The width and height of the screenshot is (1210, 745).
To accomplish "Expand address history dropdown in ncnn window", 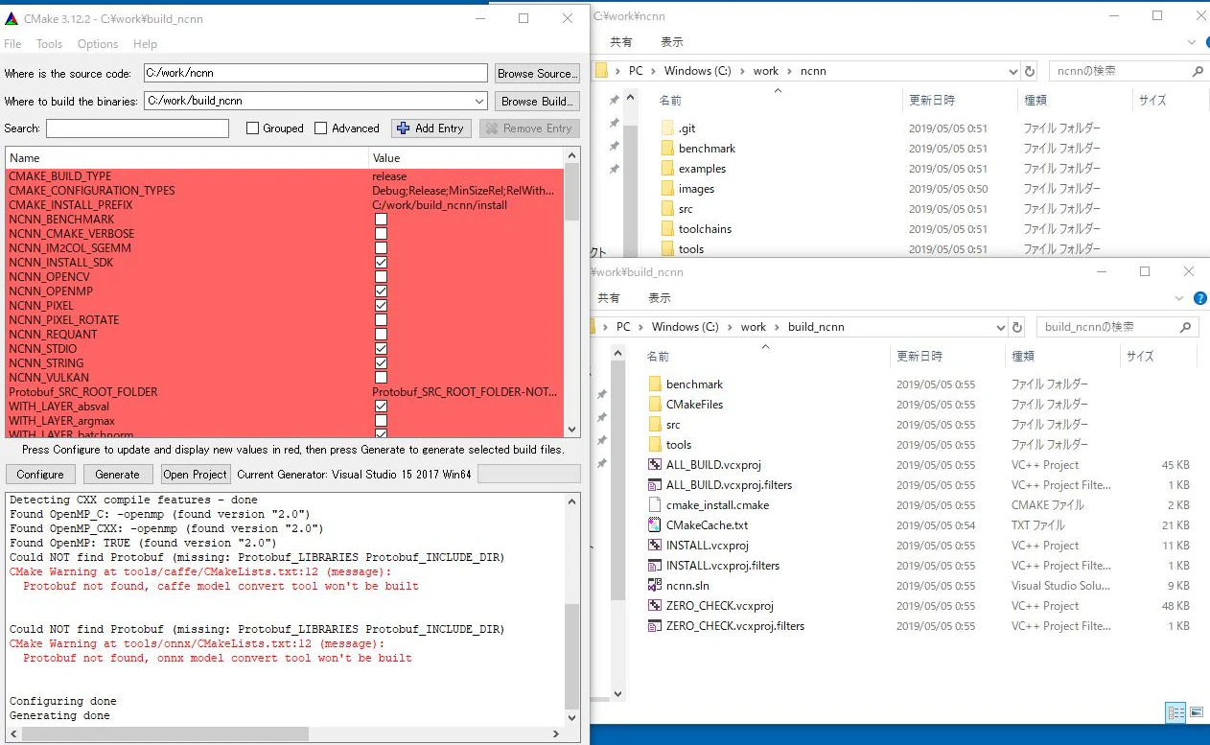I will pyautogui.click(x=1013, y=71).
